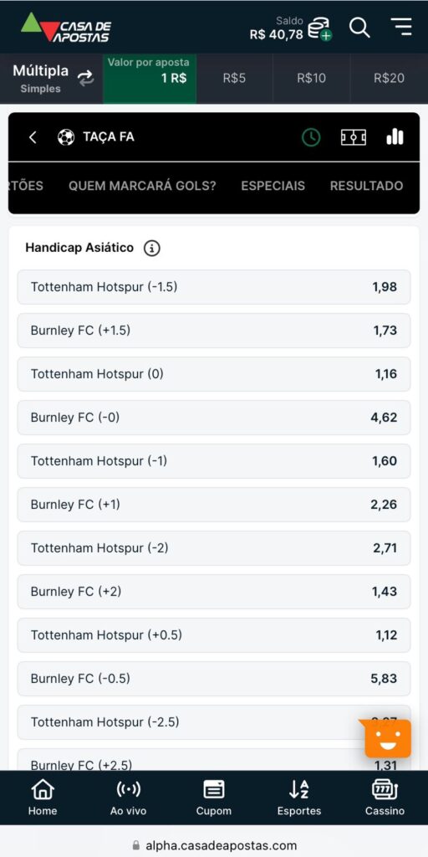Select the R$5 stake amount
This screenshot has height=857, width=428.
(x=234, y=78)
